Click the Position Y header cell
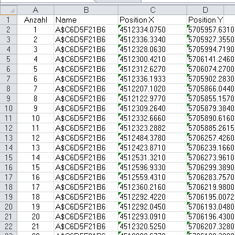 tap(205, 20)
